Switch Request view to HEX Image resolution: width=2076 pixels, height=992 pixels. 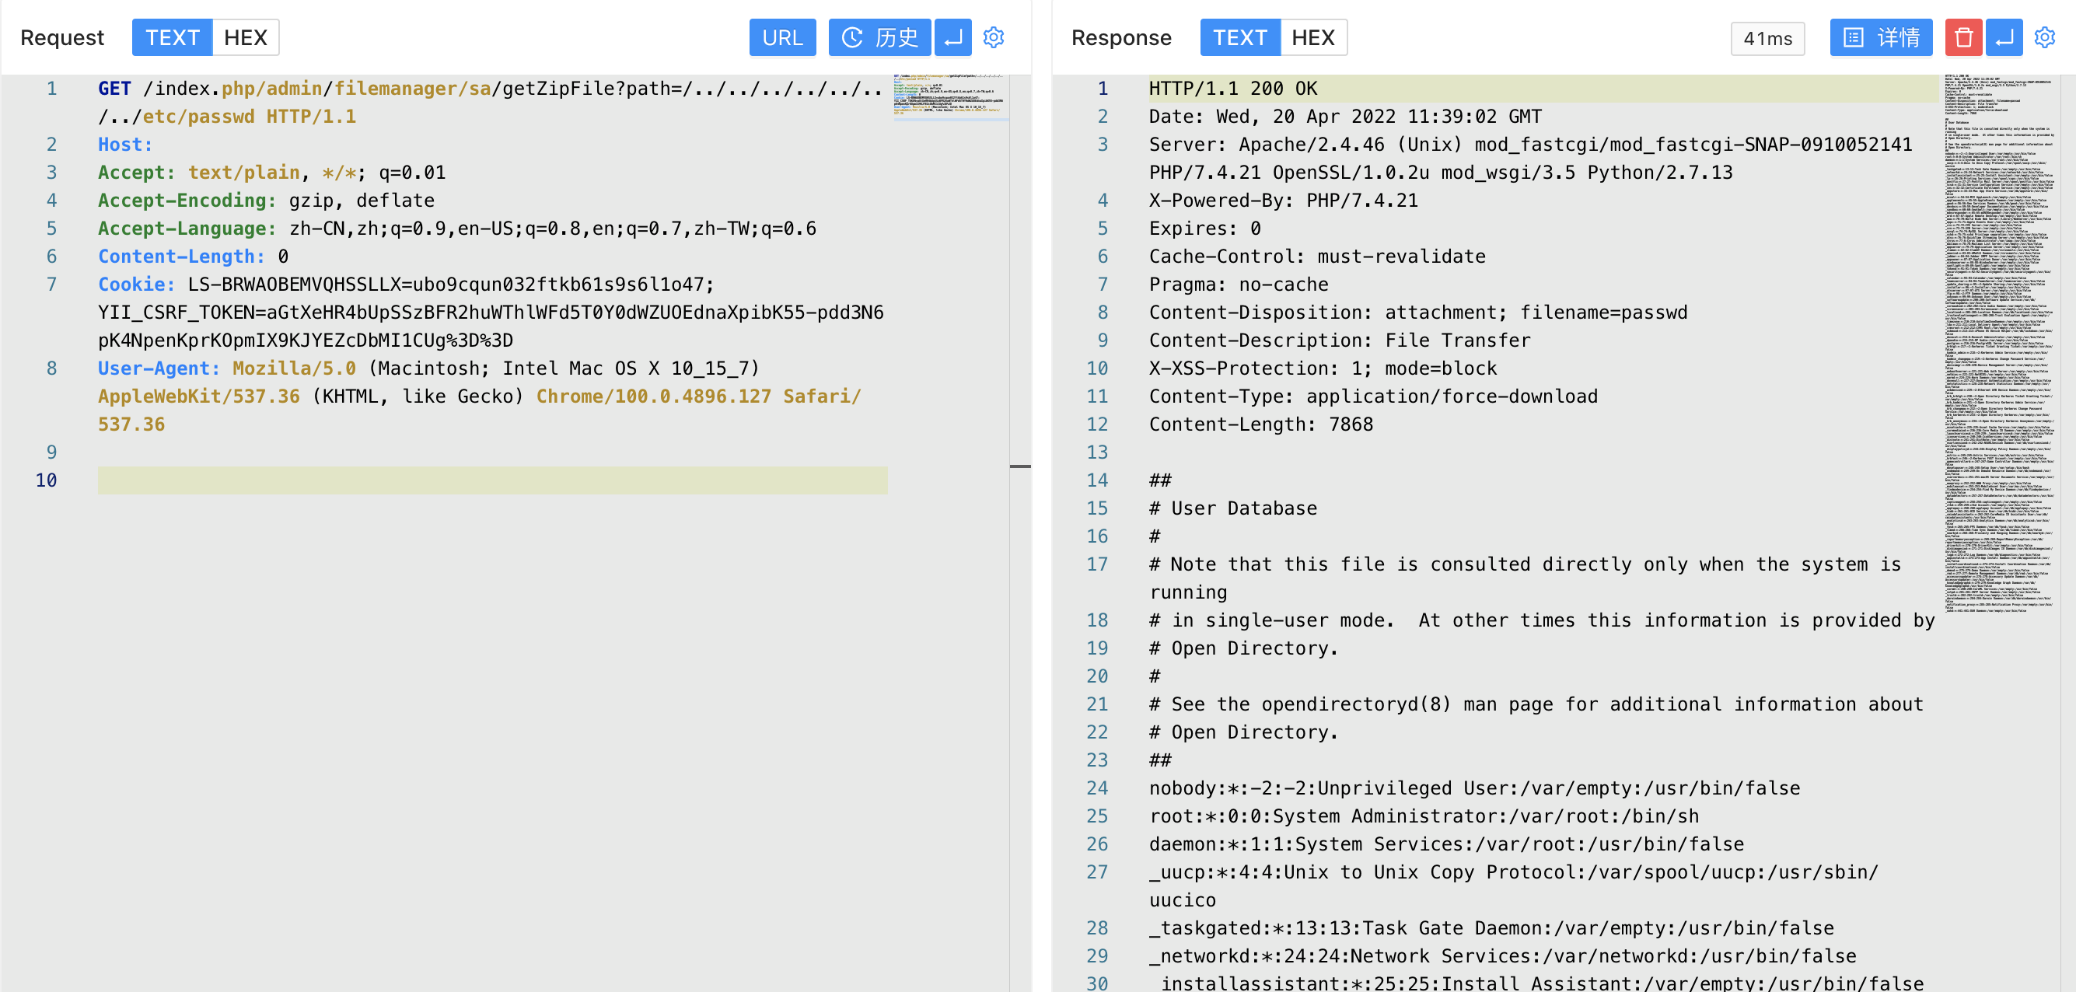[245, 37]
